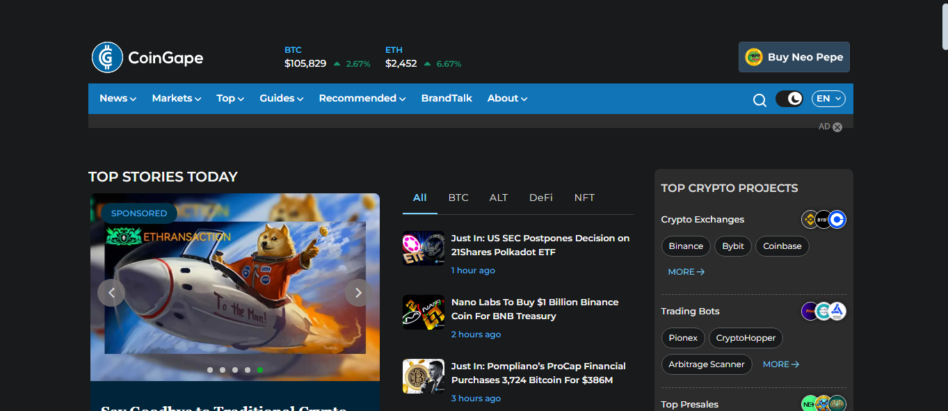The image size is (948, 411).
Task: Click the SPONSORED badge
Action: pyautogui.click(x=139, y=213)
